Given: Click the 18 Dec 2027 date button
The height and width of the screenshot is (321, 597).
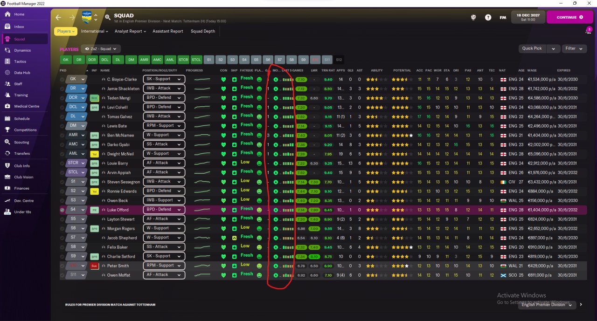Looking at the screenshot, I should pyautogui.click(x=528, y=17).
